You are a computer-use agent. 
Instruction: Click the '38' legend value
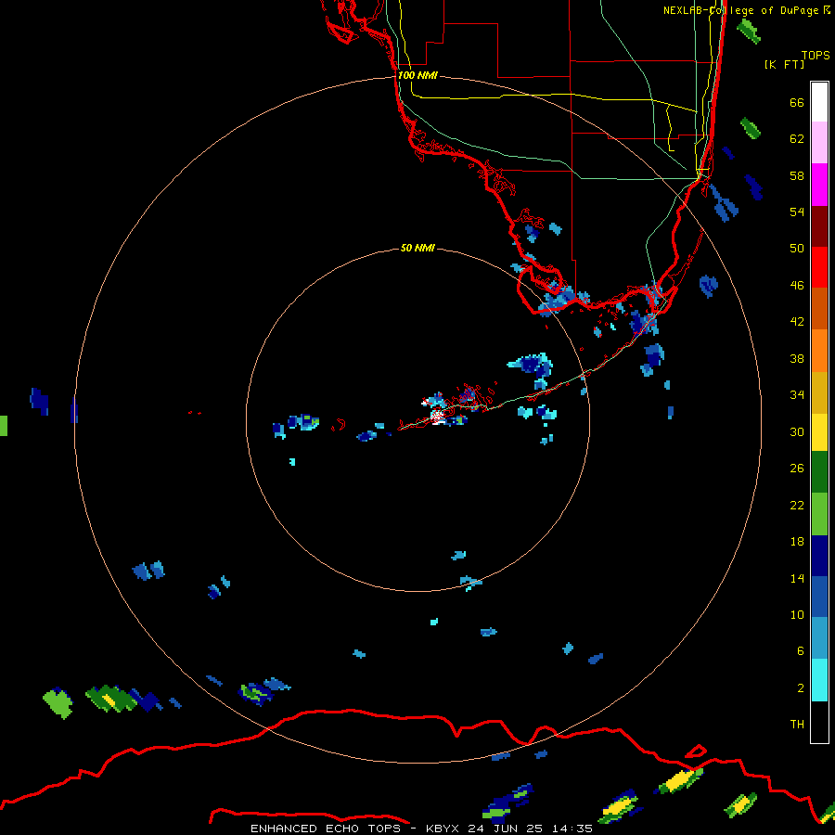click(797, 358)
